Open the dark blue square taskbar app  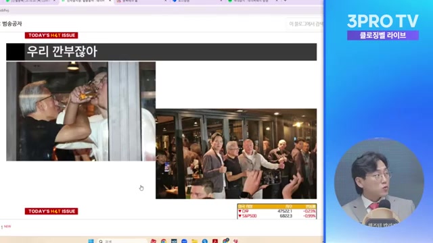click(x=174, y=241)
